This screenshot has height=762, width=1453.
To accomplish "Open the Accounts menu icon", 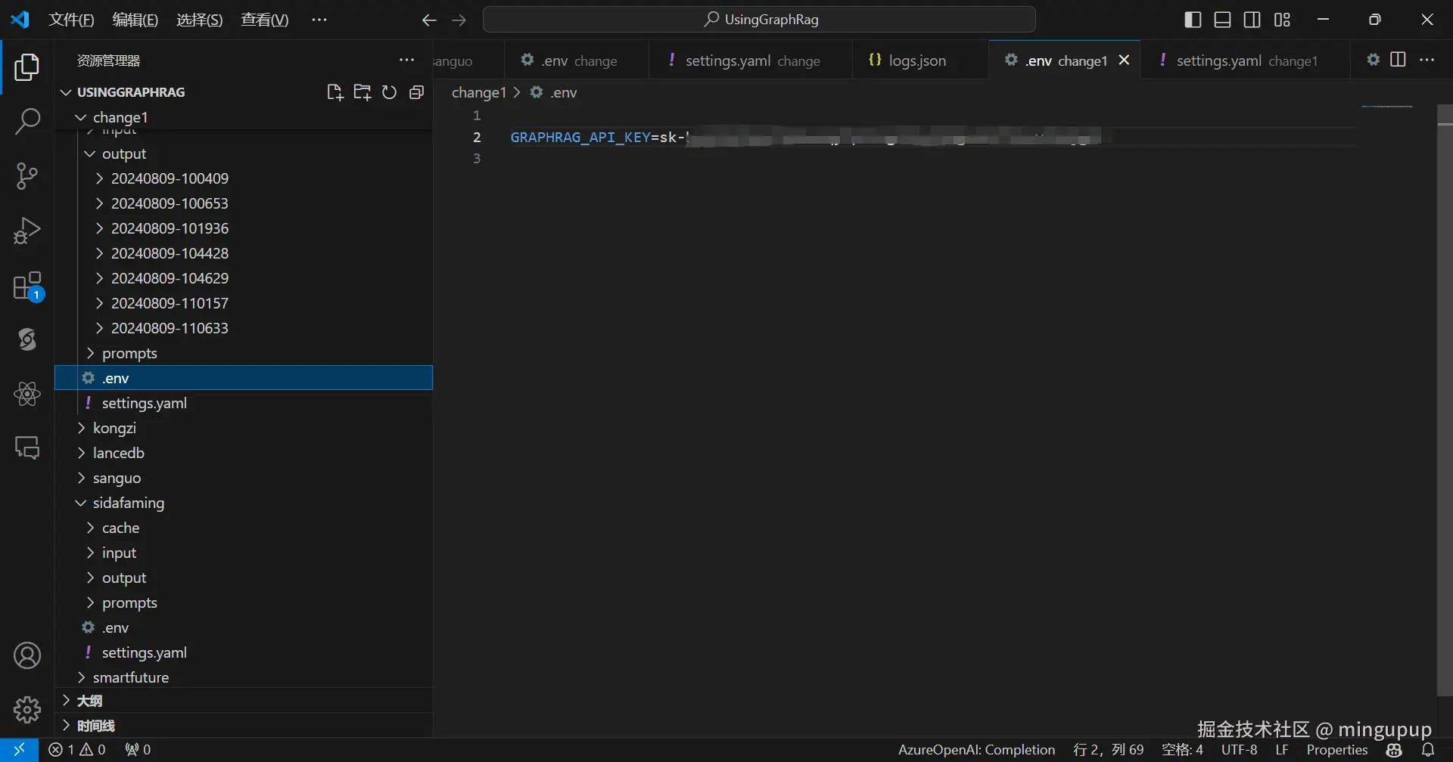I will click(x=27, y=655).
